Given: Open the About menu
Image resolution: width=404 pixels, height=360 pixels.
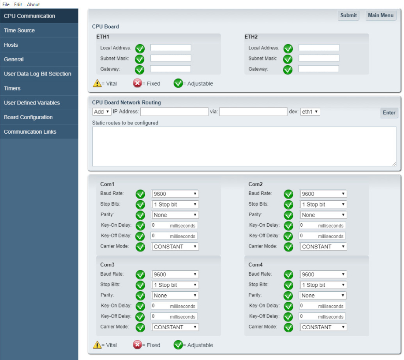Looking at the screenshot, I should click(x=34, y=4).
